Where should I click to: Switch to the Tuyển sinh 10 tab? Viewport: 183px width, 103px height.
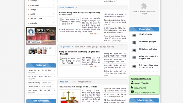pos(80,47)
